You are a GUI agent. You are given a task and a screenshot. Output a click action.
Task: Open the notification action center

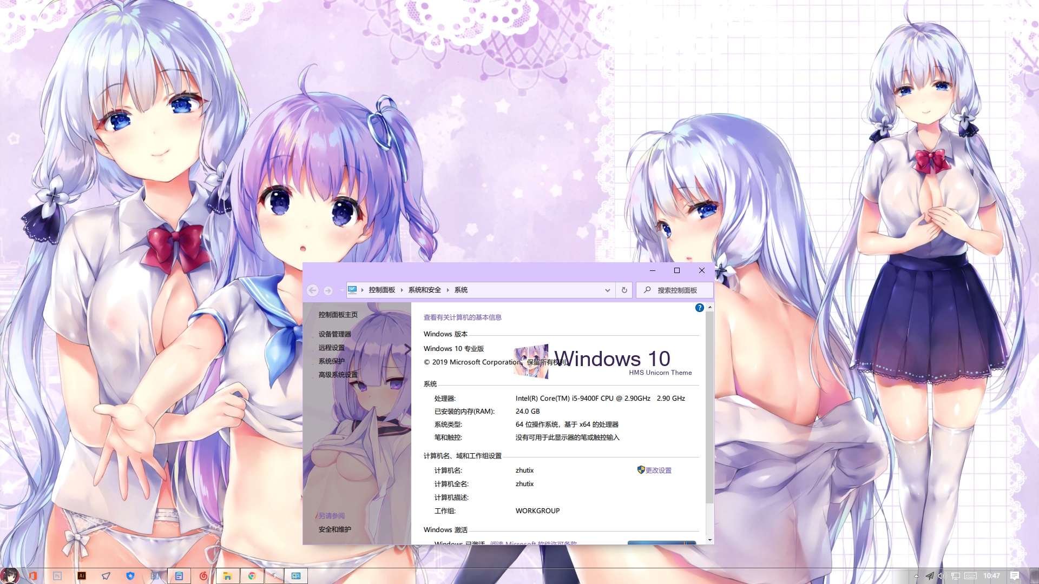[x=1015, y=576]
